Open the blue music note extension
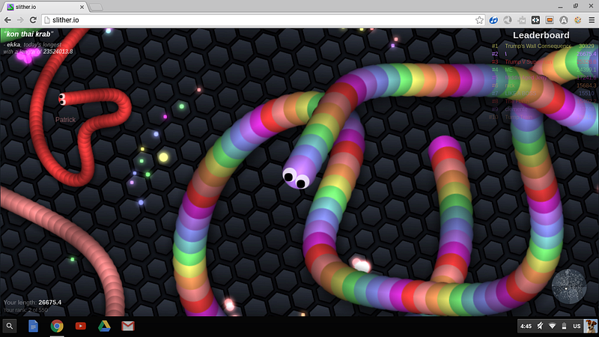 pyautogui.click(x=493, y=20)
